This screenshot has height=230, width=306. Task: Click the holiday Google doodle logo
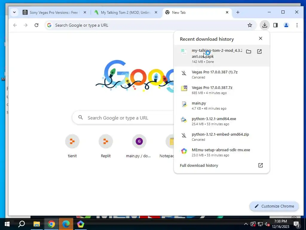tap(135, 76)
